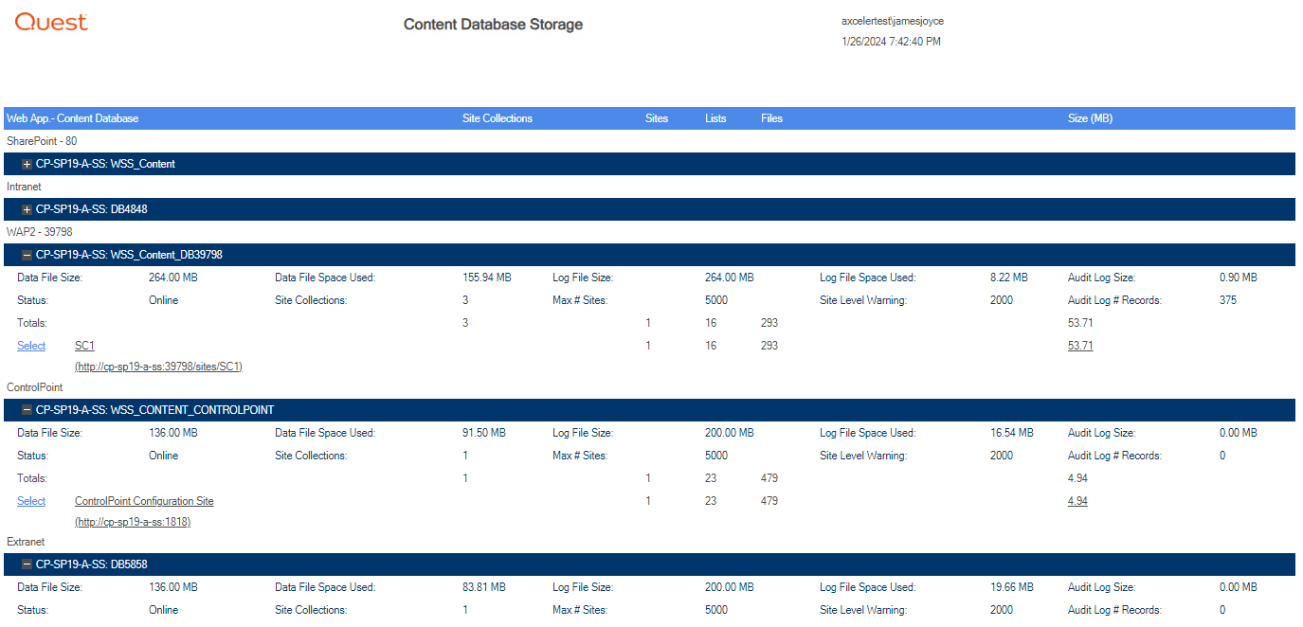Click the underlined 4.94 size value
This screenshot has width=1303, height=627.
(1077, 500)
